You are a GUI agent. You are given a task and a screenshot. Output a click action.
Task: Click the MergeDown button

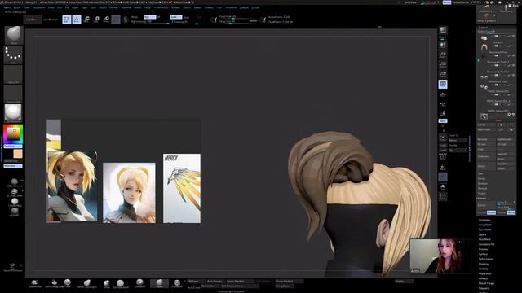click(x=284, y=286)
